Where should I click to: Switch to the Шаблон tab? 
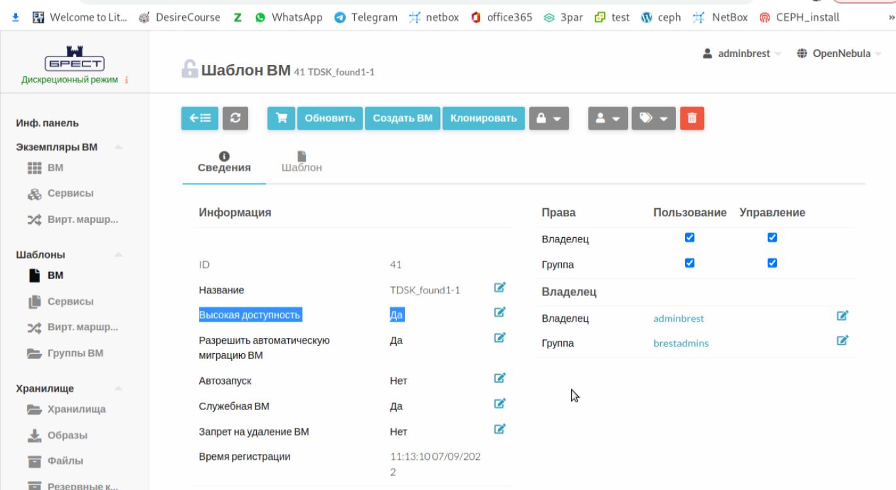pyautogui.click(x=301, y=162)
